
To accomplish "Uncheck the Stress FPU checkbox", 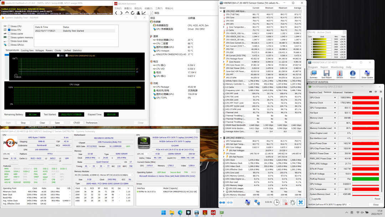I will [x=9, y=30].
